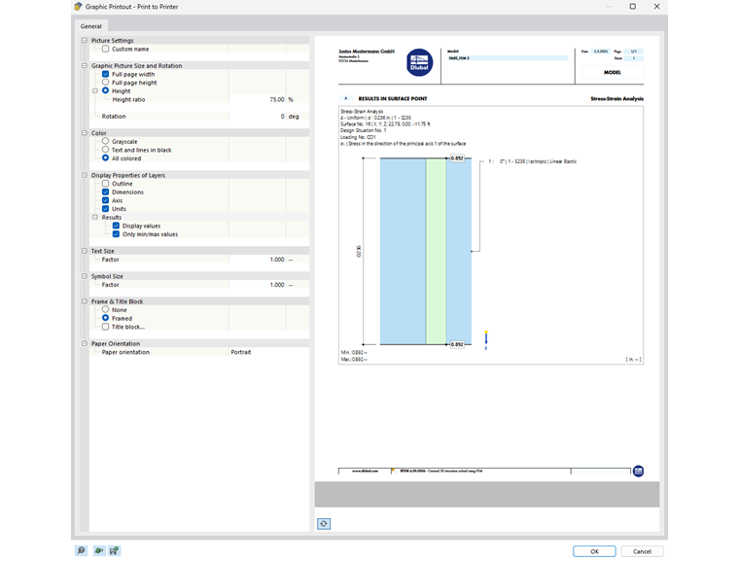Screen dimensions: 739x561
Task: Click the app icon in the title bar
Action: [78, 7]
